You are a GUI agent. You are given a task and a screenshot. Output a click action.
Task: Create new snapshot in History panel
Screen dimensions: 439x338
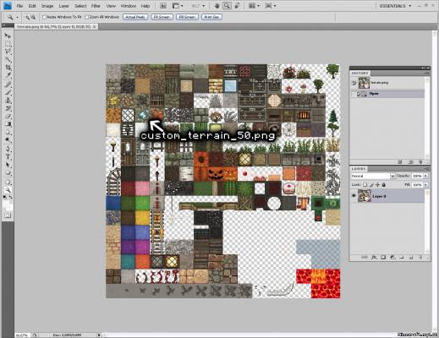[411, 161]
